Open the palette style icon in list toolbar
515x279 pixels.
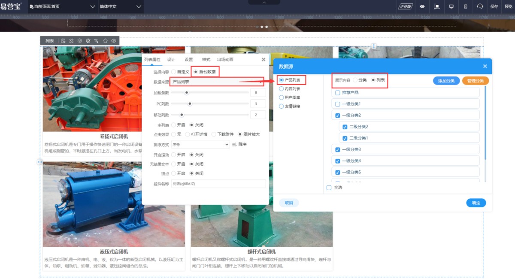88,41
